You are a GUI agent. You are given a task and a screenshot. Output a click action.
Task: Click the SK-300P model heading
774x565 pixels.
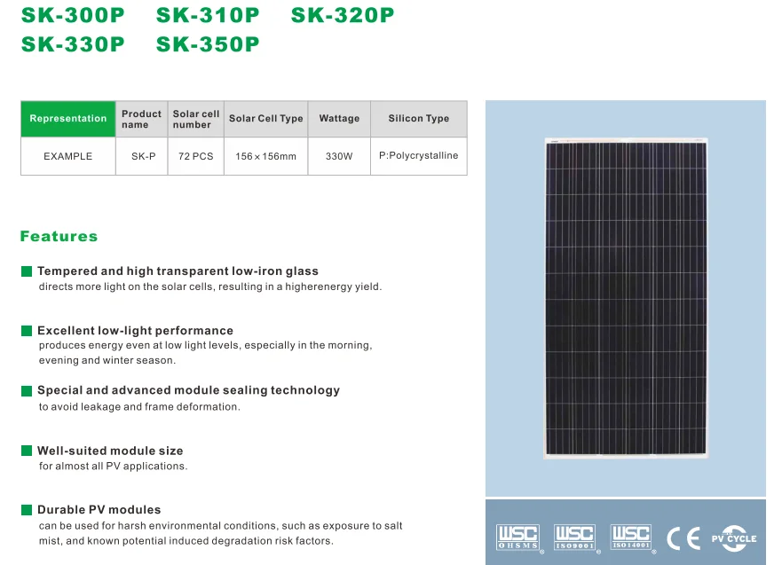tap(73, 15)
